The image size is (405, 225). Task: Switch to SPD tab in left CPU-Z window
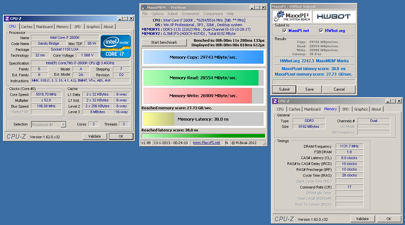tap(77, 27)
